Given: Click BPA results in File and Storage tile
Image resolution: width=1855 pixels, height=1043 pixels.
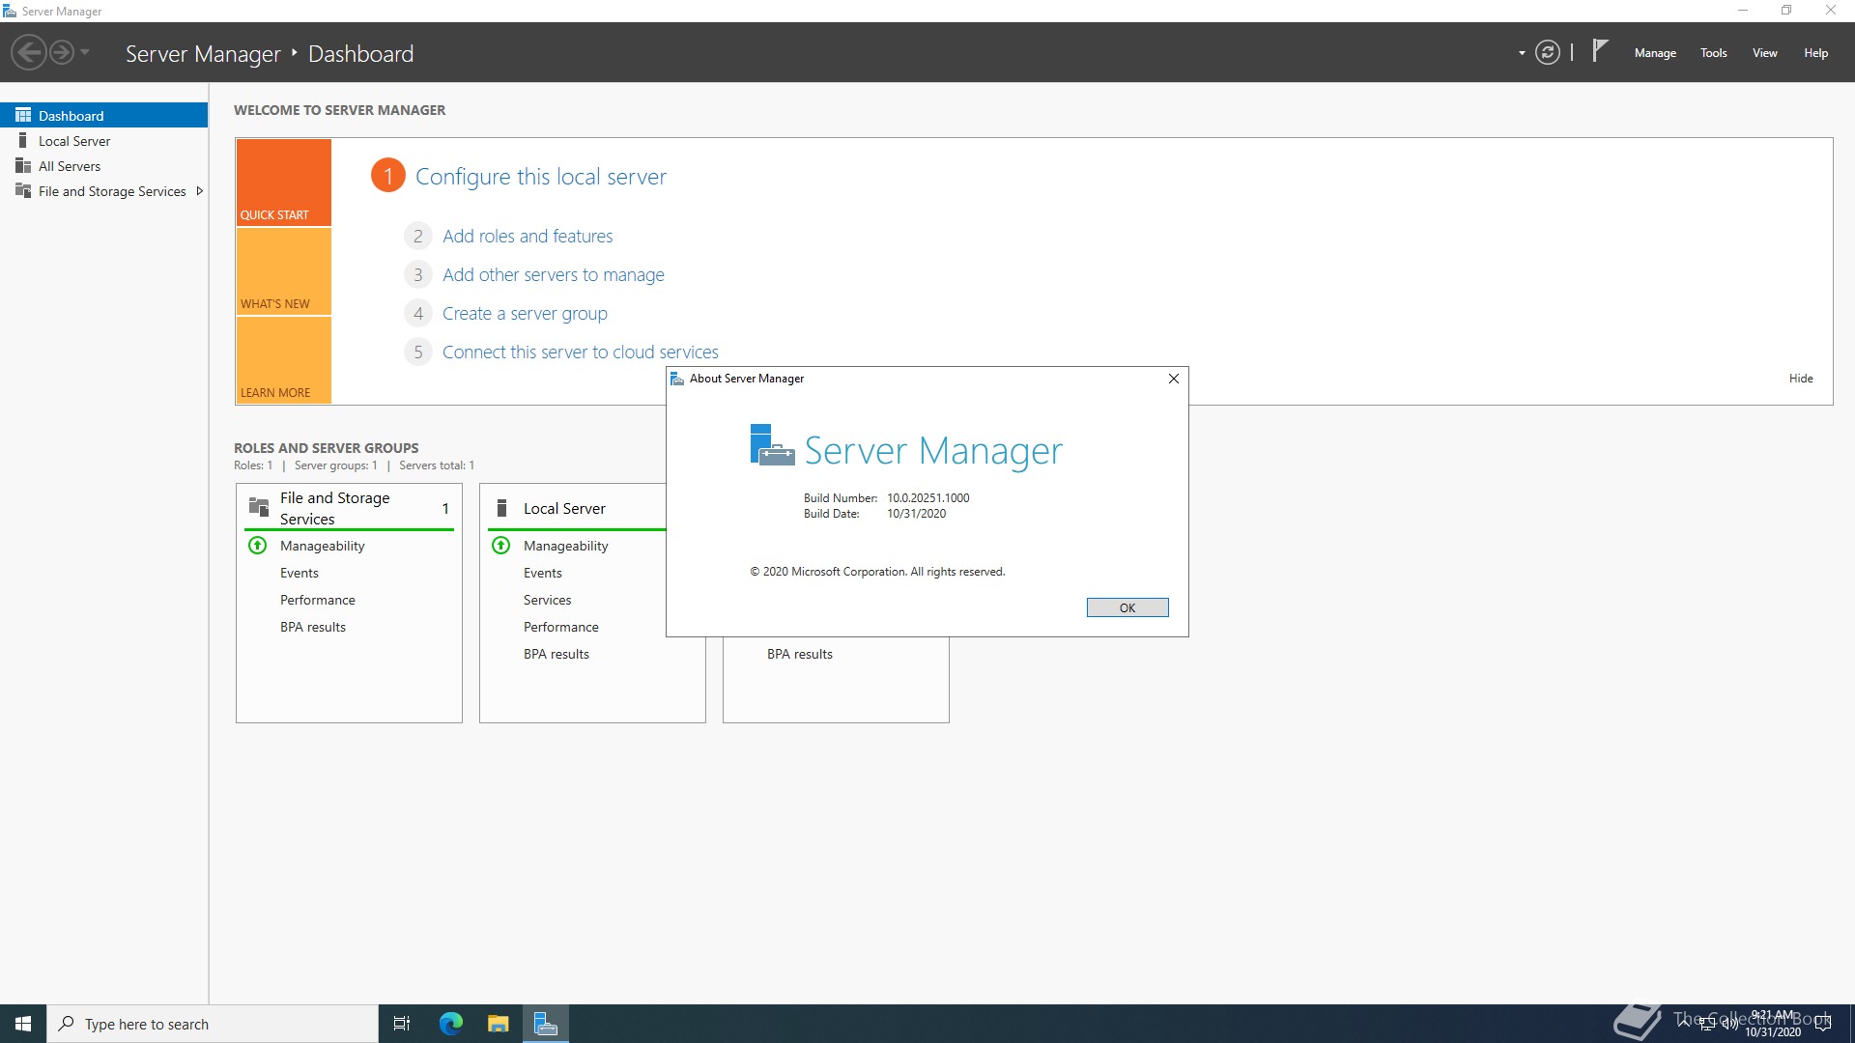Looking at the screenshot, I should 313,627.
